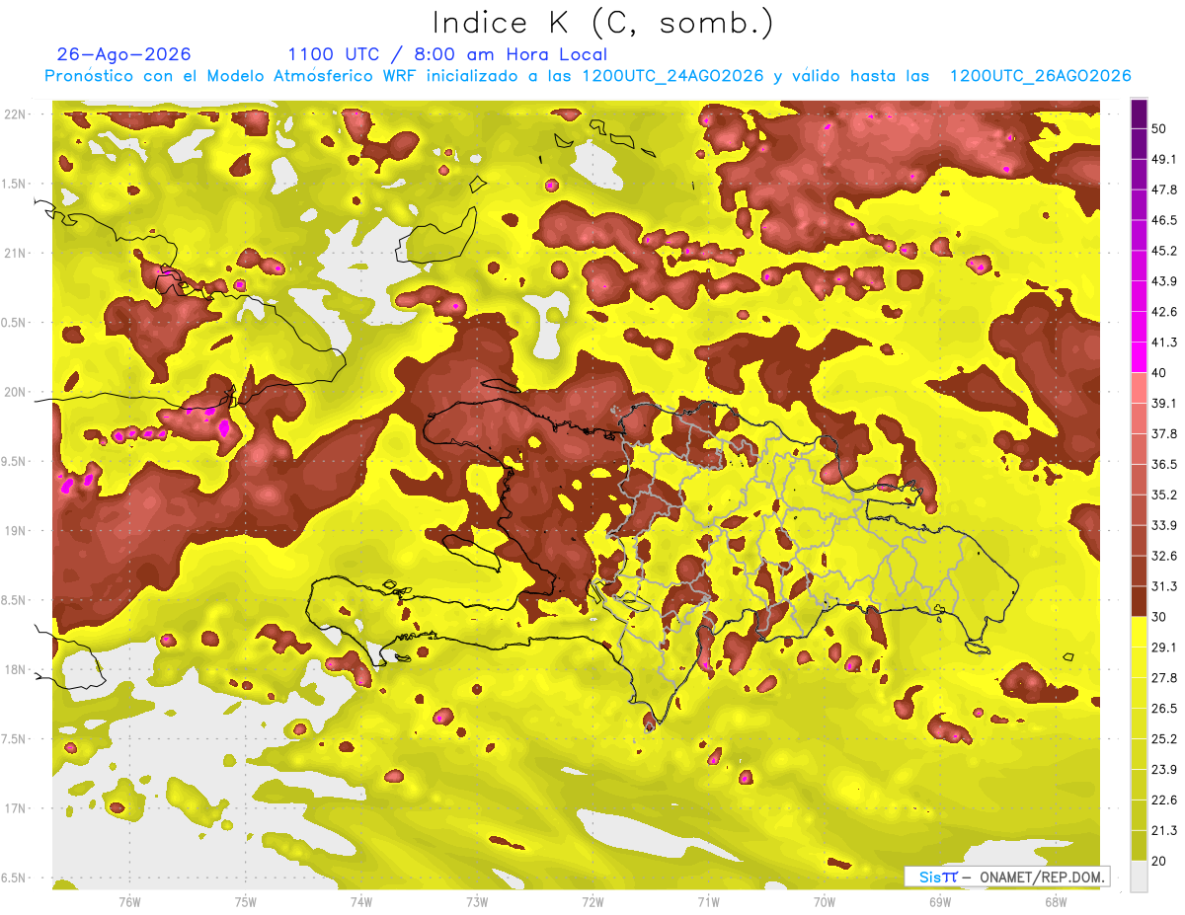Click "1100 UTC / 8:00 am Hora Local"
This screenshot has width=1185, height=915.
[x=447, y=54]
